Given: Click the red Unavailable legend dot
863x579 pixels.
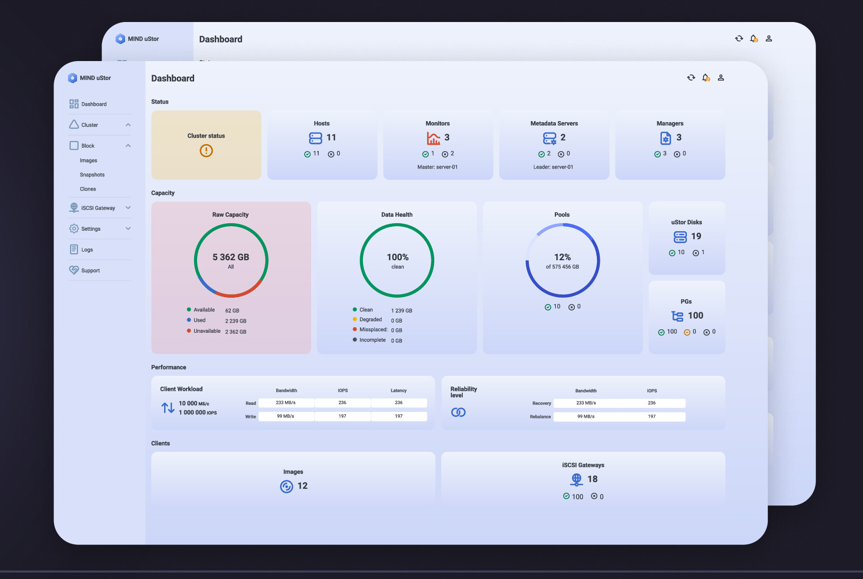Looking at the screenshot, I should (189, 331).
